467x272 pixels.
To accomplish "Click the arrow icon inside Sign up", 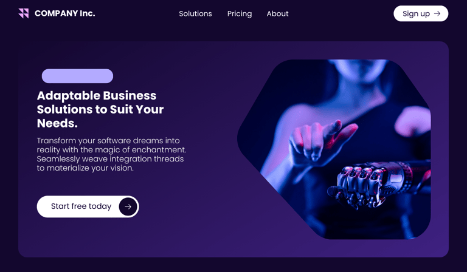I will (x=437, y=13).
